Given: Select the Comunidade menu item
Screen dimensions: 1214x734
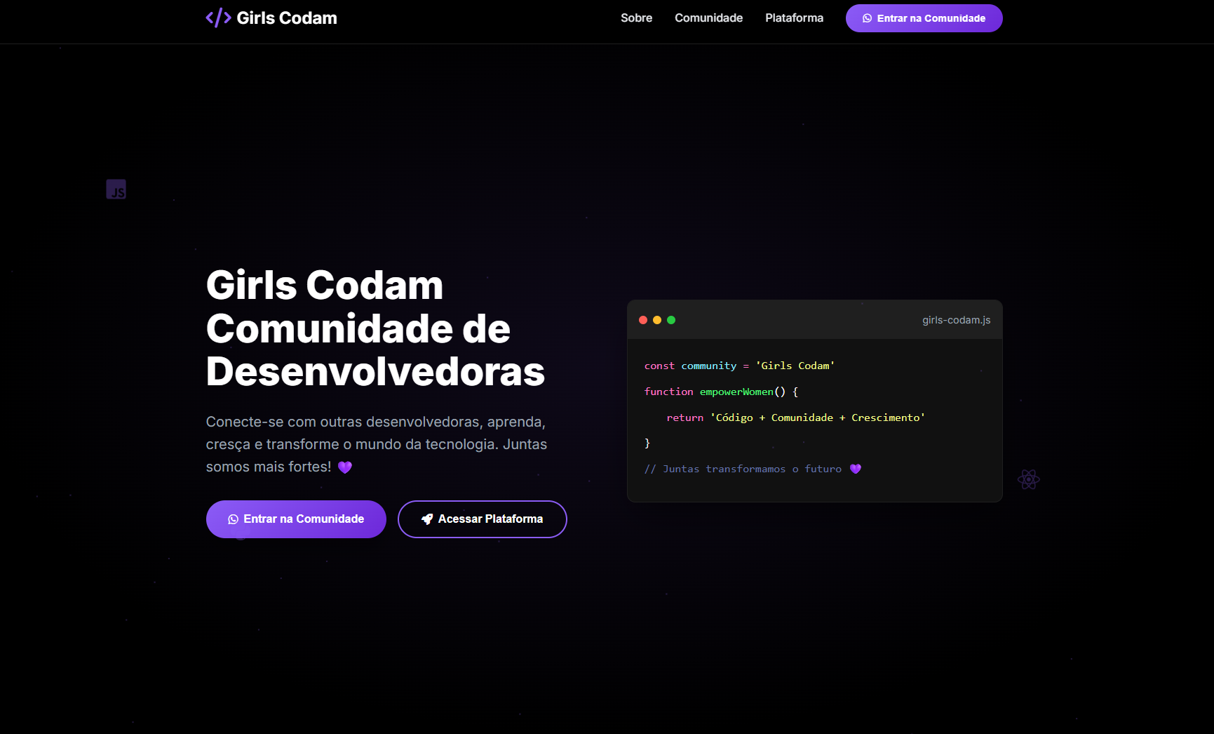Looking at the screenshot, I should 708,18.
